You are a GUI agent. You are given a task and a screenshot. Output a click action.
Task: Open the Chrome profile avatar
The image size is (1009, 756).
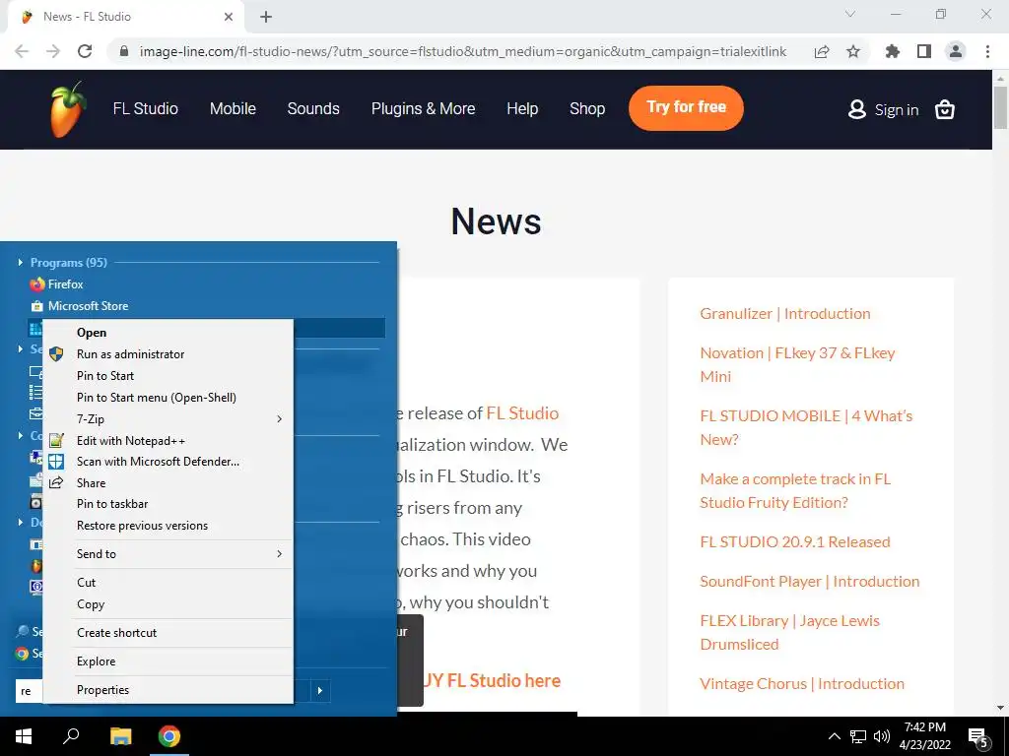click(x=956, y=51)
